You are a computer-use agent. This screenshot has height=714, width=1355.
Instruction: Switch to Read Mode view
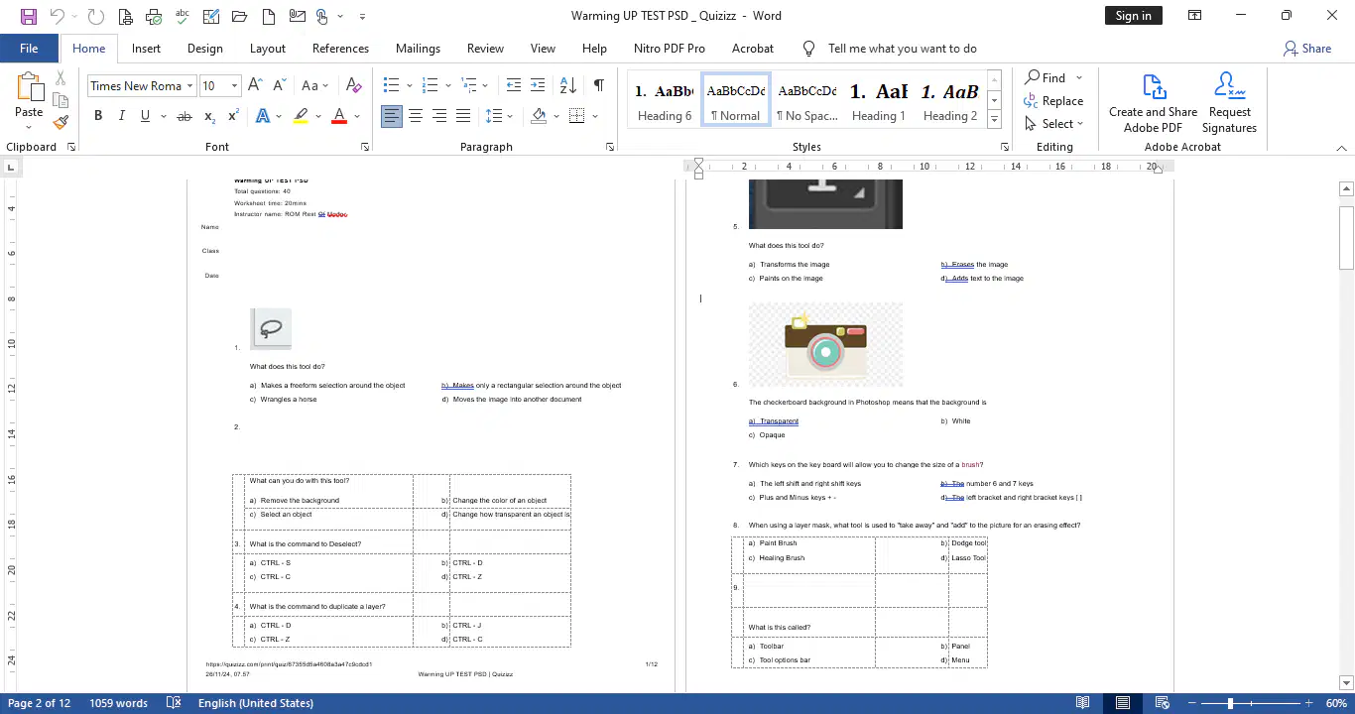[1083, 703]
